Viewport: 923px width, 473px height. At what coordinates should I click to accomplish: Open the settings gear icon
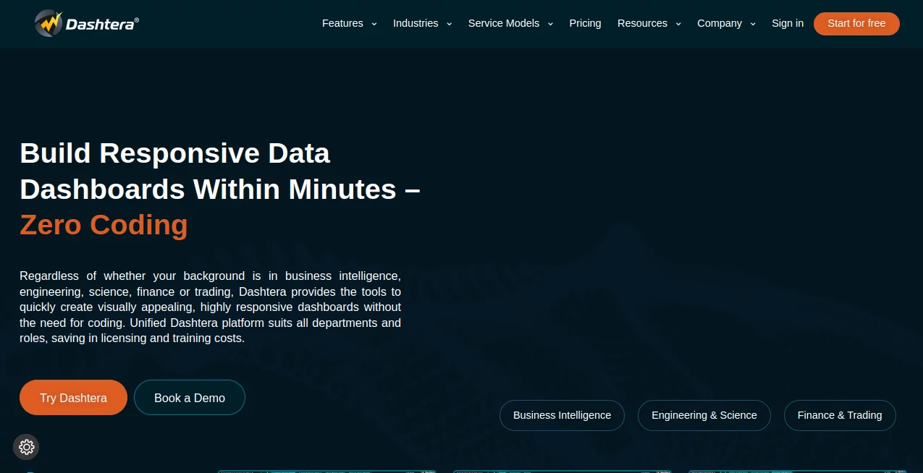pos(26,447)
